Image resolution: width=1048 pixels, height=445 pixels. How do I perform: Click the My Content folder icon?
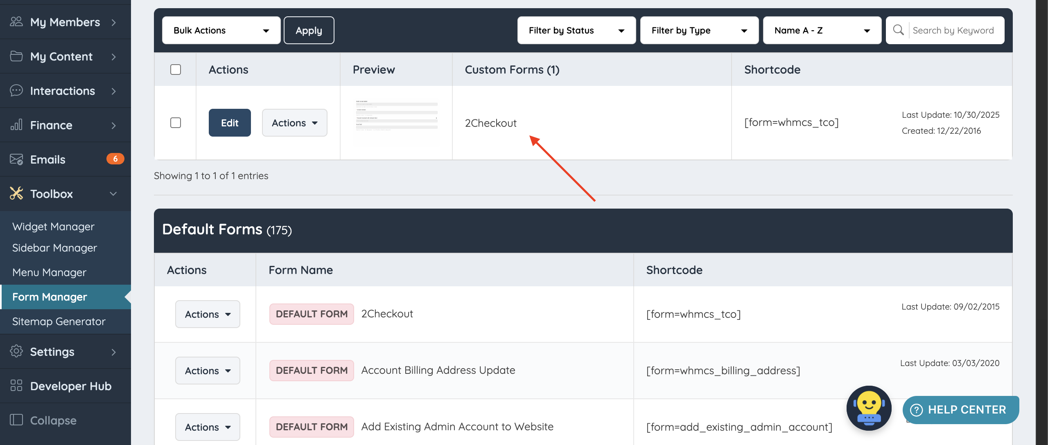coord(16,56)
